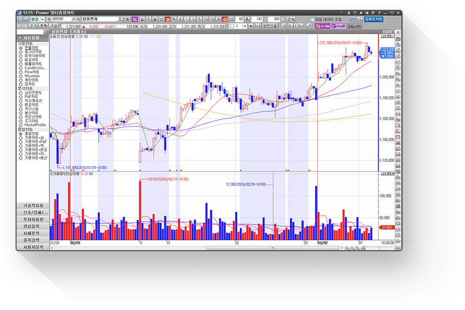Screen dimensions: 465x310
Task: Click the zoom slider knob below chart
Action: (379, 247)
